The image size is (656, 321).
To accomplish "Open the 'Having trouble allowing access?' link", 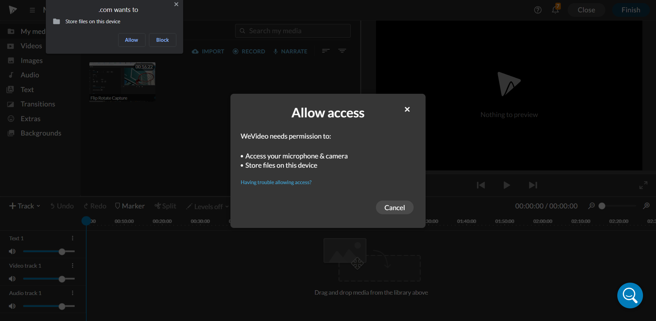I will (x=276, y=182).
